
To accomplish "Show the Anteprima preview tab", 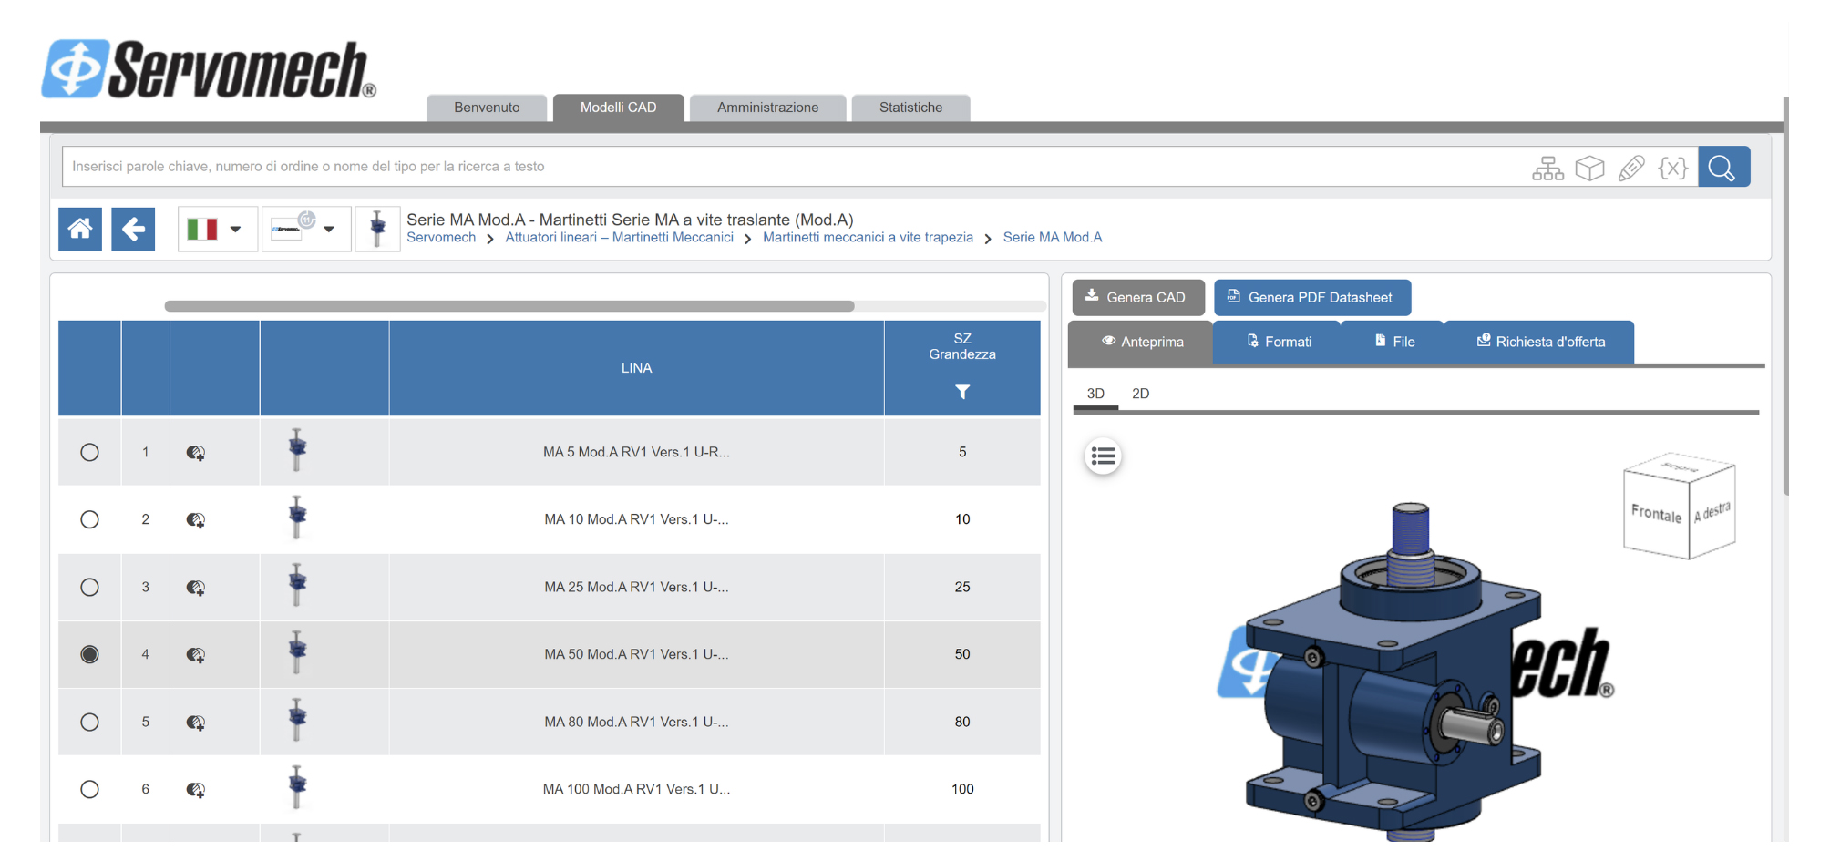I will point(1141,342).
